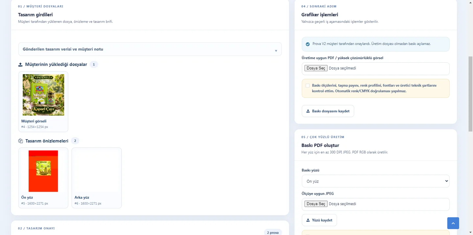Tick the Baskı ölçülerini kontrol ettim checkbox
The image size is (473, 235).
pos(307,86)
